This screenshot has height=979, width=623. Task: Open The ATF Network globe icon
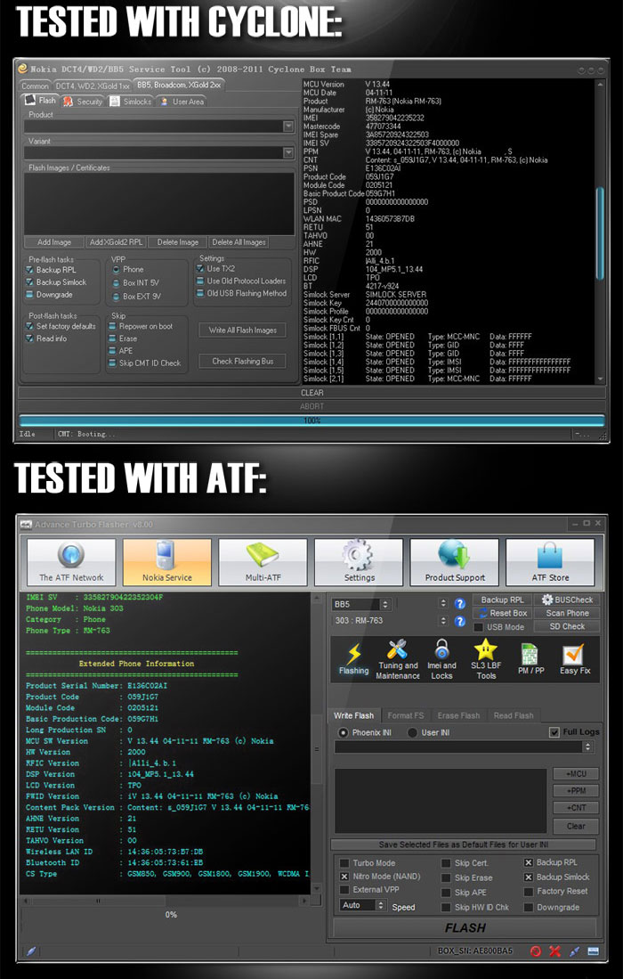coord(71,555)
